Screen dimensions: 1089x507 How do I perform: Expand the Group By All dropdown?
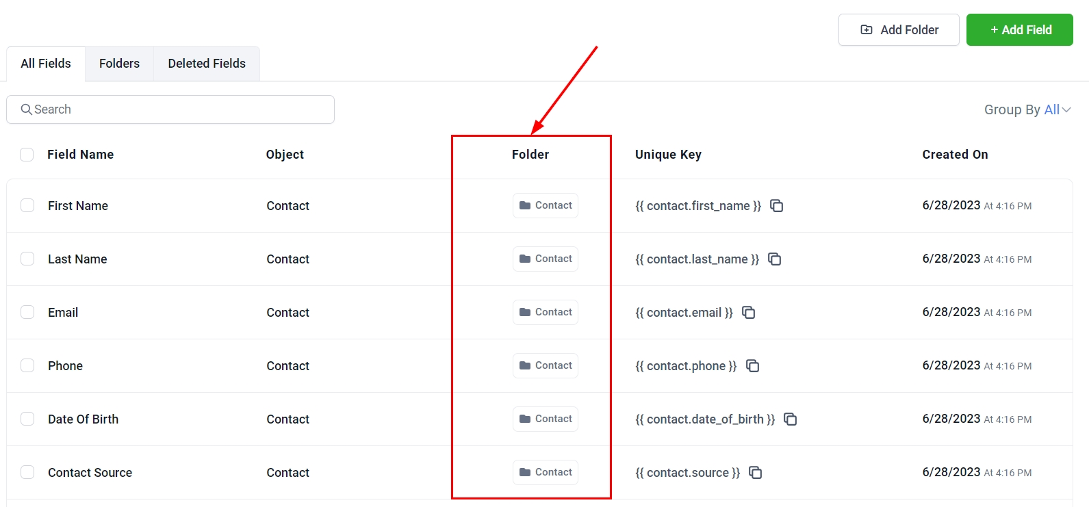point(1027,109)
